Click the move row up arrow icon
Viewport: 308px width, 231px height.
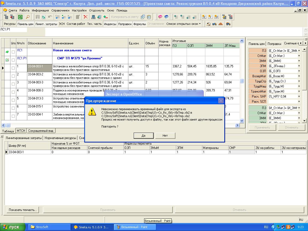[x=182, y=17]
